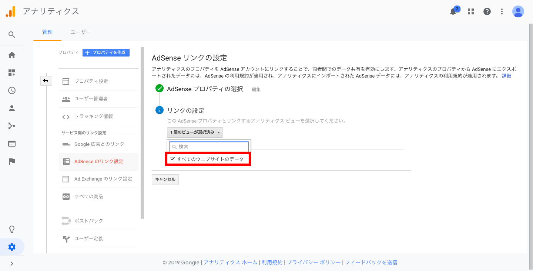
Task: Click the green AdSense property step checkmark
Action: click(x=160, y=89)
